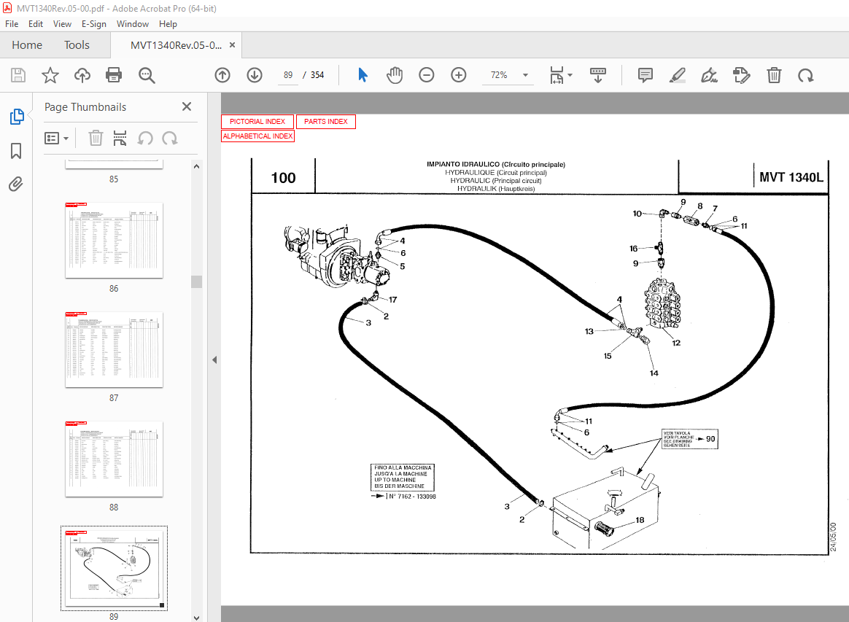Screen dimensions: 849x622
Task: Click the insert page break thumbnail icon
Action: (x=120, y=139)
